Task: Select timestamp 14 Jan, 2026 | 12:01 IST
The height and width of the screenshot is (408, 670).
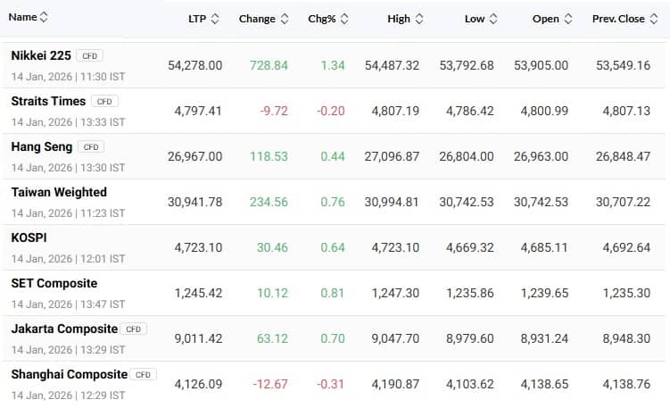Action: point(69,259)
